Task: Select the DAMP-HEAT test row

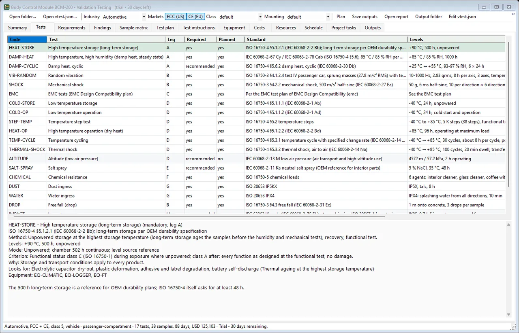Action: coord(257,57)
